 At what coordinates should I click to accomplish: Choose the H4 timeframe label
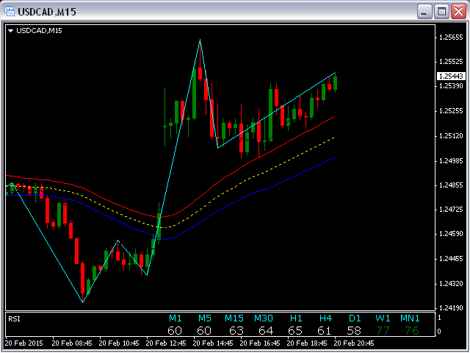[x=325, y=318]
